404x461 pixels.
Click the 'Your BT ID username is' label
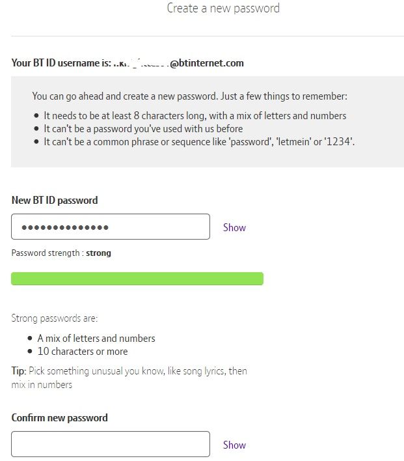[x=60, y=63]
